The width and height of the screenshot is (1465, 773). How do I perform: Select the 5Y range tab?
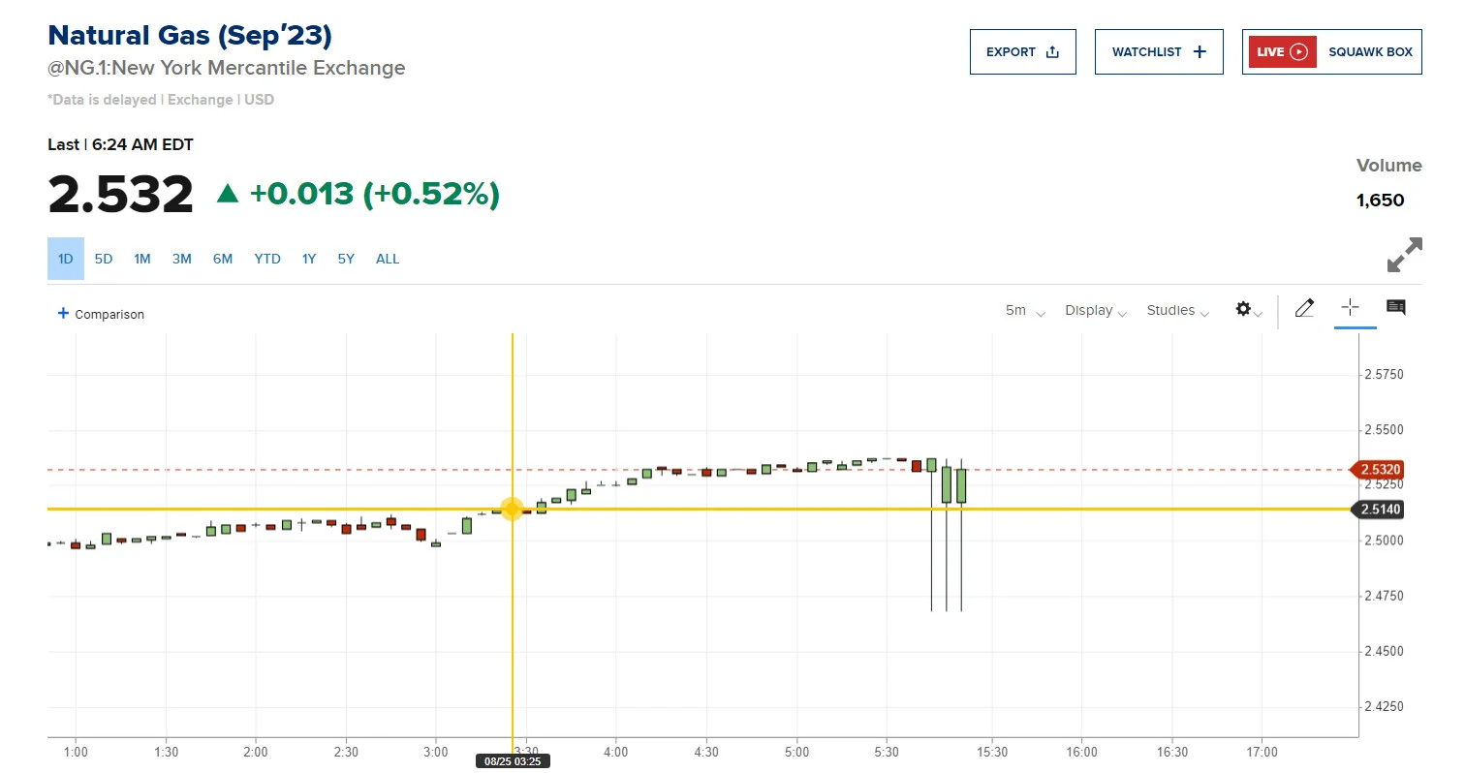pos(346,259)
